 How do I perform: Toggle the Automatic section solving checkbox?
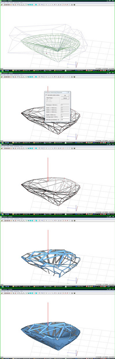point(46,95)
